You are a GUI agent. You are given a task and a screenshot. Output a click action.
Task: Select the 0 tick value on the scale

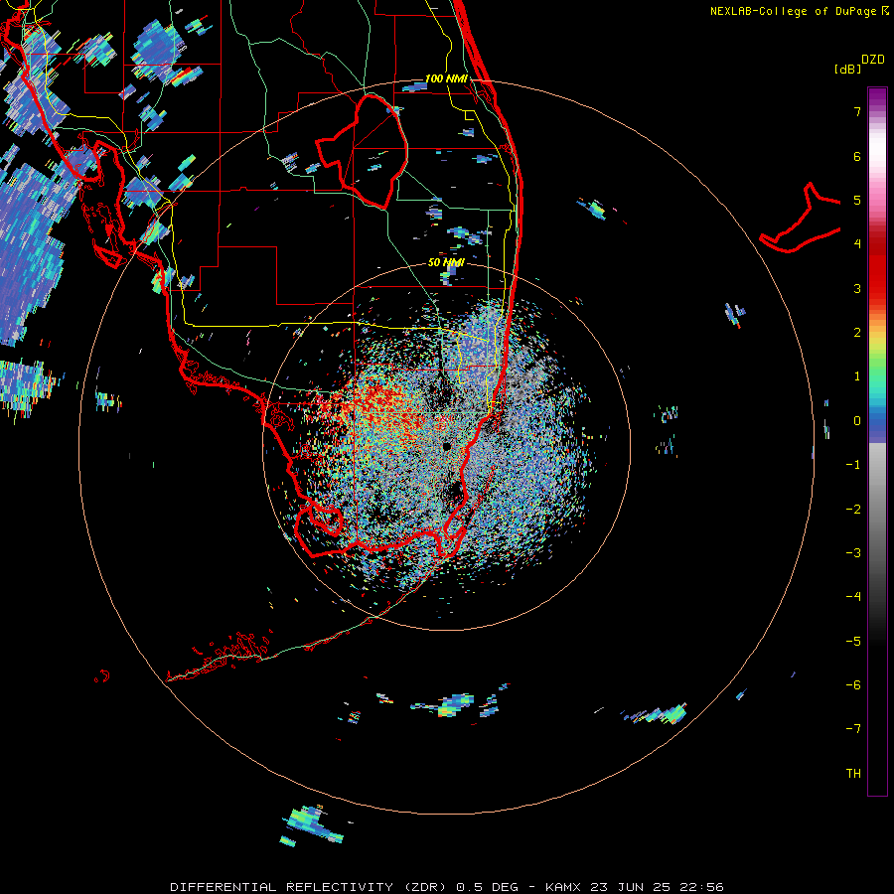(x=857, y=421)
